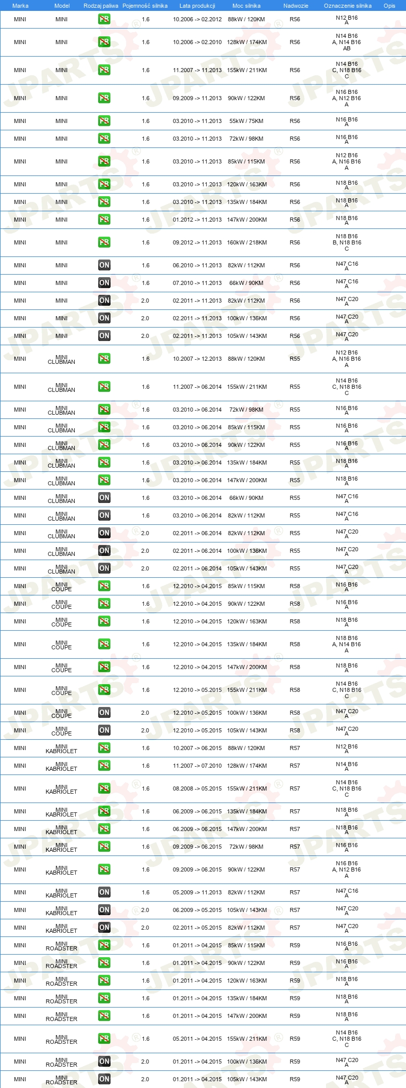Click diesel ON icon in Coupe 100kW / 136KM row
406x1088 pixels.
point(104,713)
